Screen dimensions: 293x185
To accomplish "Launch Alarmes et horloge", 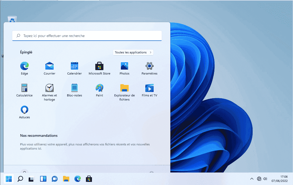I will pos(49,92).
